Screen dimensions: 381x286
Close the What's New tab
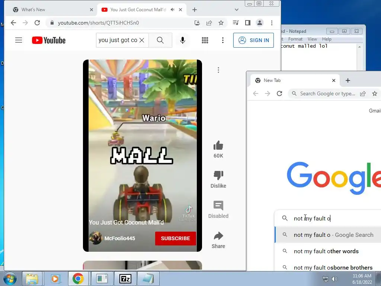coord(92,10)
